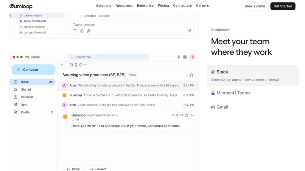Click the Compose button
This screenshot has height=171, width=305.
coord(33,69)
